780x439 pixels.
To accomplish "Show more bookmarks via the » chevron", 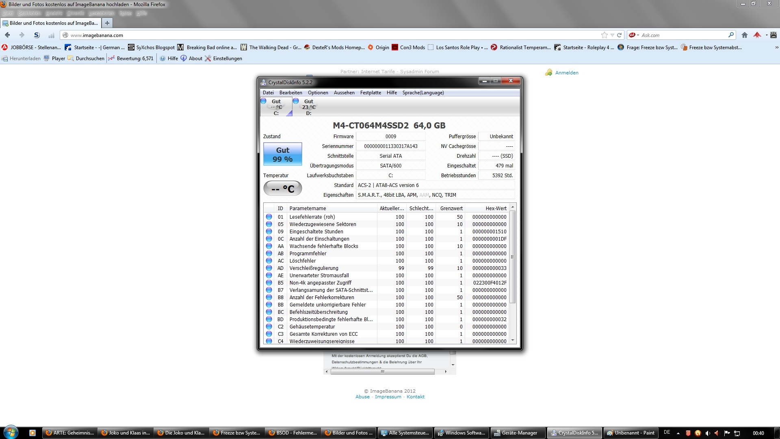I will click(776, 48).
